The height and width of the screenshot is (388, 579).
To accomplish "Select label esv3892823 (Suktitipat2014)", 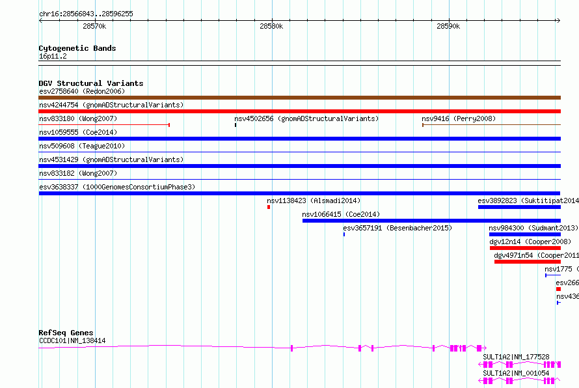I will click(528, 201).
